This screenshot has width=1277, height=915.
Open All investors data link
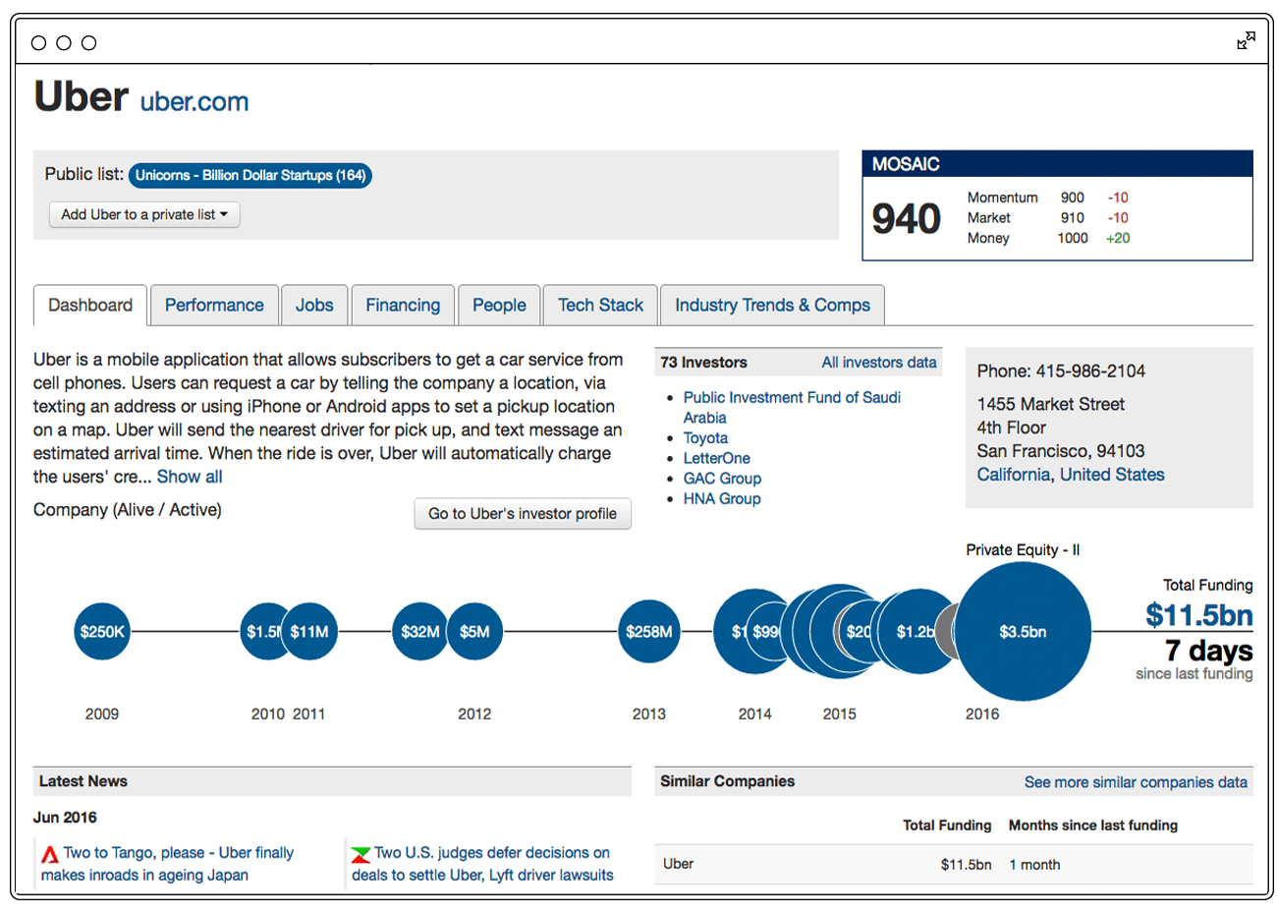click(879, 363)
